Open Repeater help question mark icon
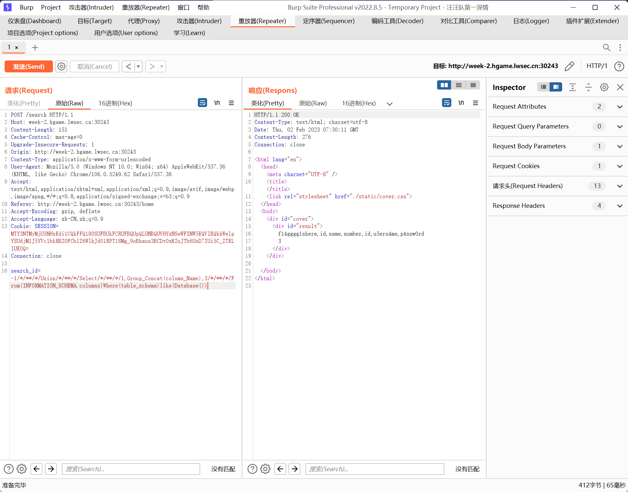 tap(619, 66)
